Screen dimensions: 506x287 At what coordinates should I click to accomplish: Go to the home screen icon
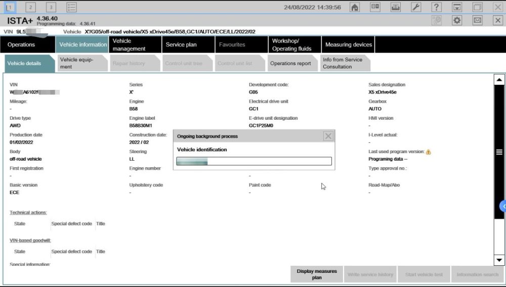[355, 7]
